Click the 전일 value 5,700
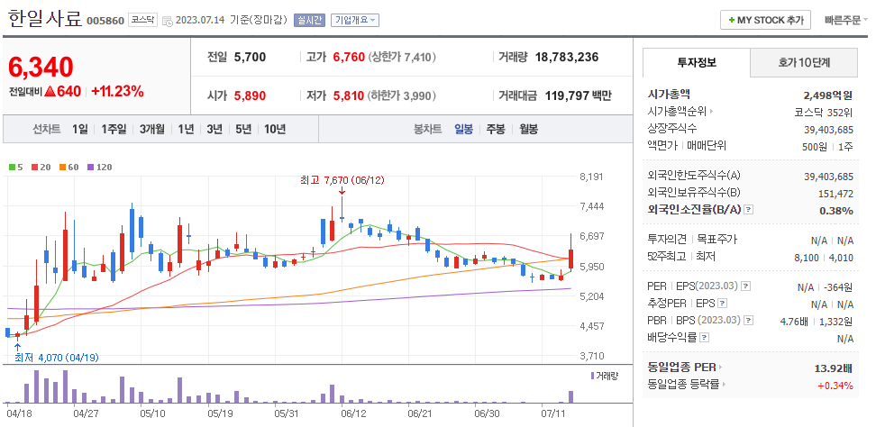 click(x=250, y=57)
